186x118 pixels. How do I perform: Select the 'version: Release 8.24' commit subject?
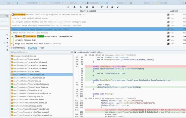pos(25,40)
